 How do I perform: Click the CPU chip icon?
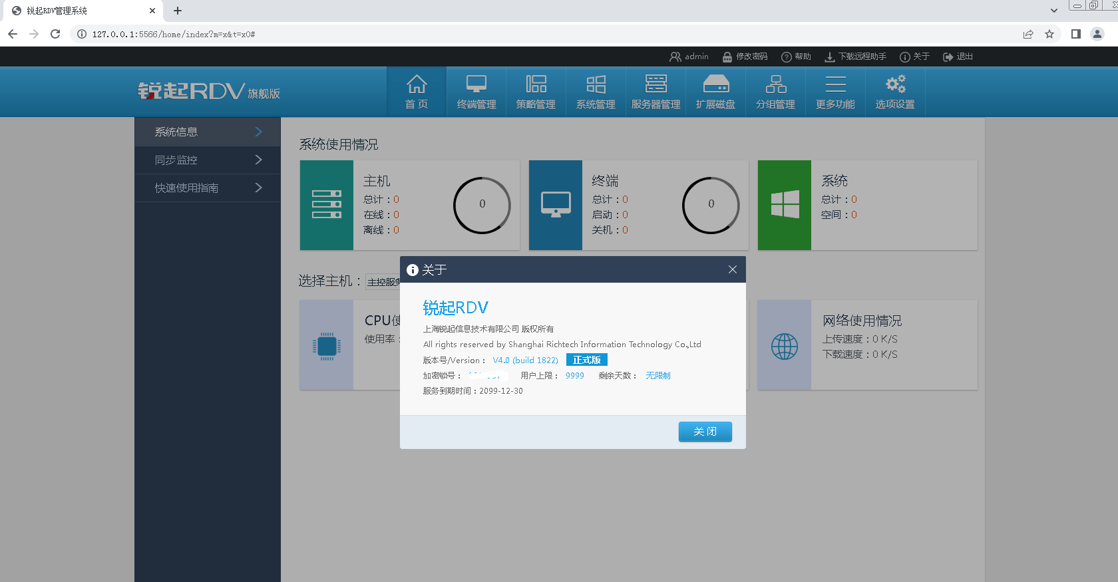tap(327, 346)
